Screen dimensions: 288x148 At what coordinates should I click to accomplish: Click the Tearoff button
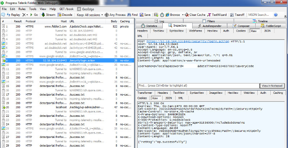pos(237,15)
